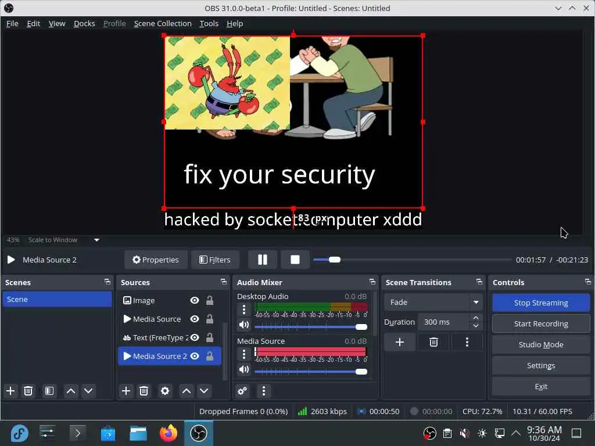Open advanced audio properties

coord(242,391)
